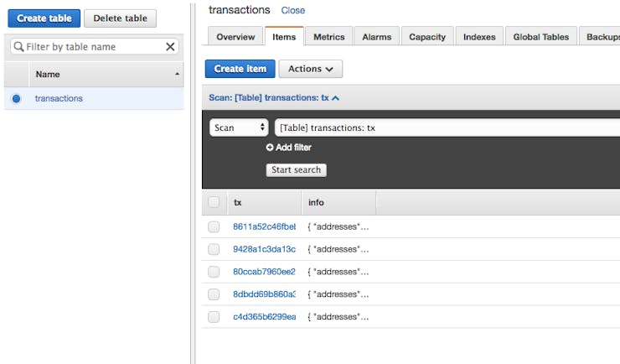Check the row c4d365b6299ea checkbox
The height and width of the screenshot is (364, 620).
point(214,317)
